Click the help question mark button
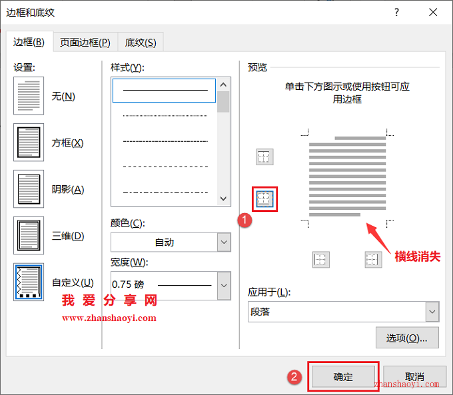This screenshot has height=395, width=453. coord(396,12)
